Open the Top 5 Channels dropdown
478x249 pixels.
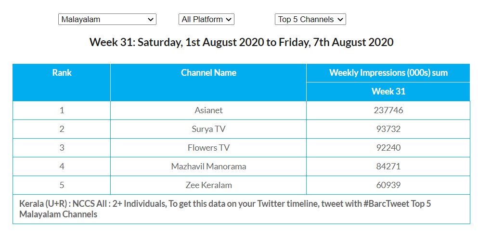[310, 19]
